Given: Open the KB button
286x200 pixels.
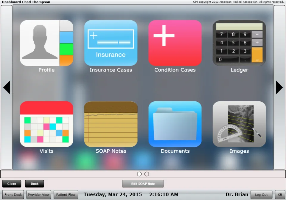Looking at the screenshot, I should (280, 195).
